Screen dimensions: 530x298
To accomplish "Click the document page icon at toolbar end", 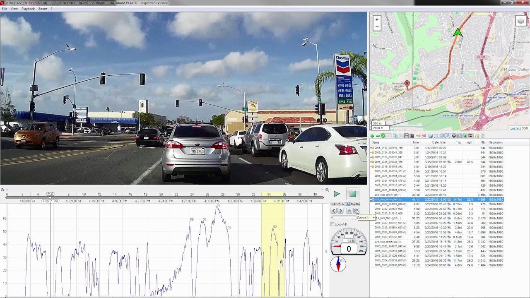I will (482, 136).
